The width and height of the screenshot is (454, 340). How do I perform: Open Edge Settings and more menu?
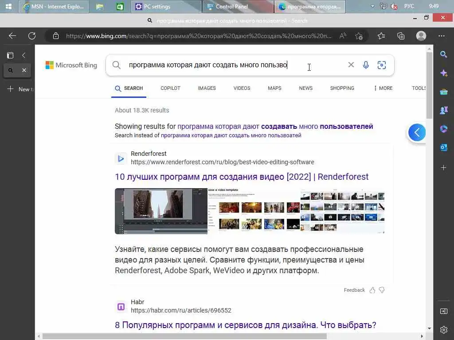pos(442,36)
